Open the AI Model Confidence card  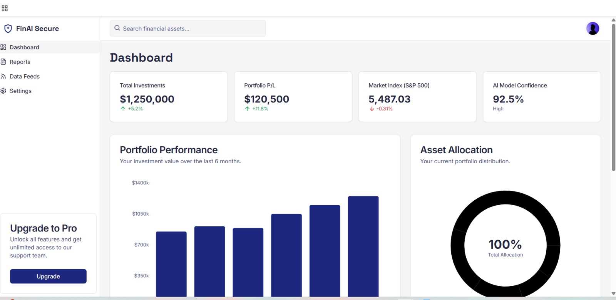pyautogui.click(x=542, y=97)
